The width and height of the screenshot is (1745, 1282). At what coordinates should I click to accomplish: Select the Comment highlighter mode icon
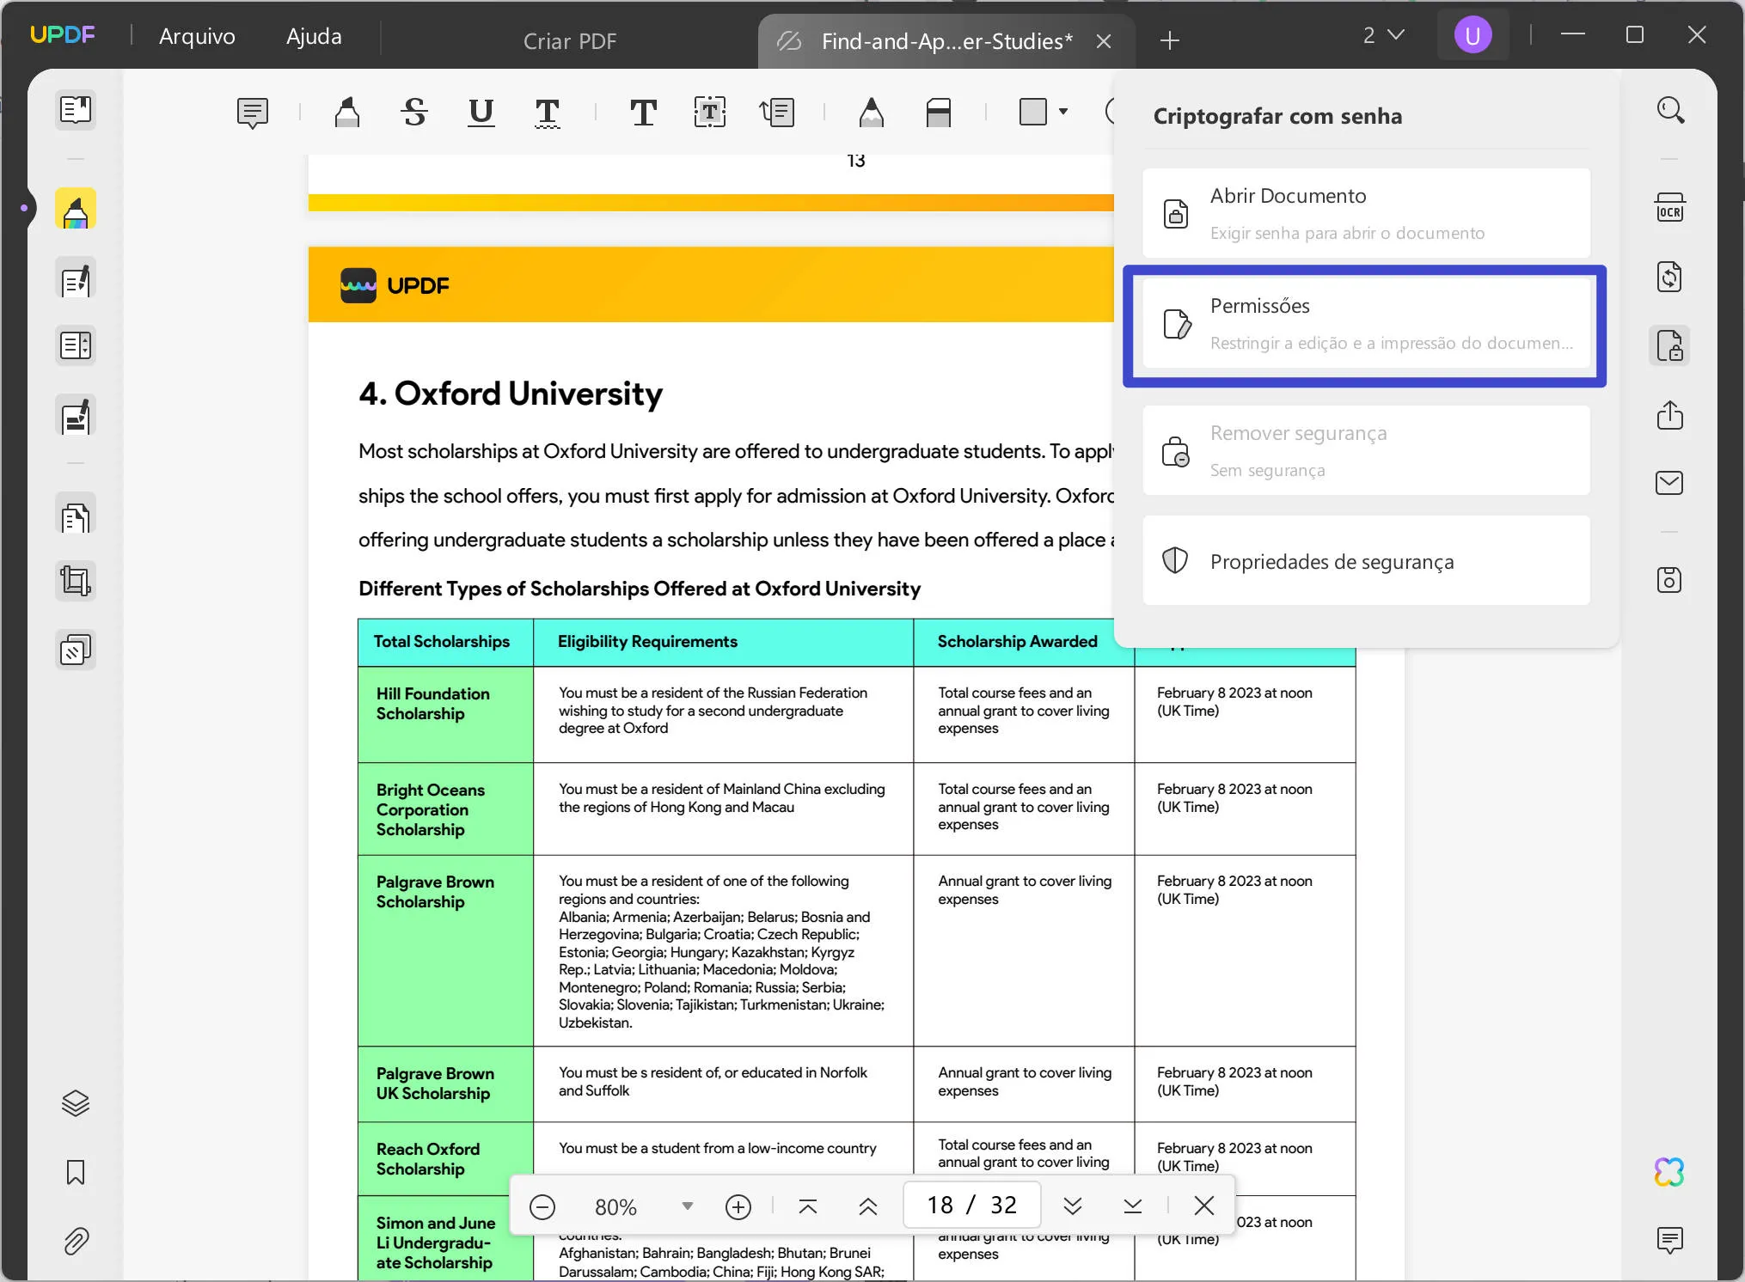click(76, 210)
